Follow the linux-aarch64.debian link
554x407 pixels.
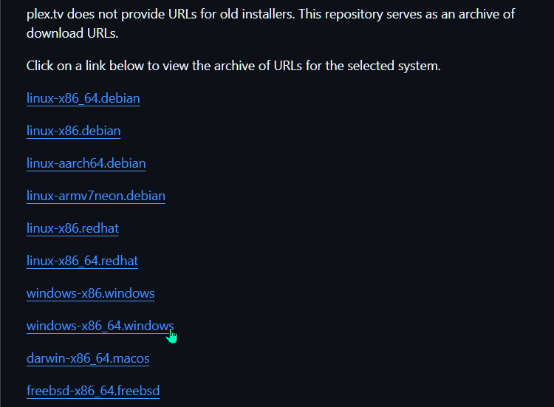(x=86, y=163)
